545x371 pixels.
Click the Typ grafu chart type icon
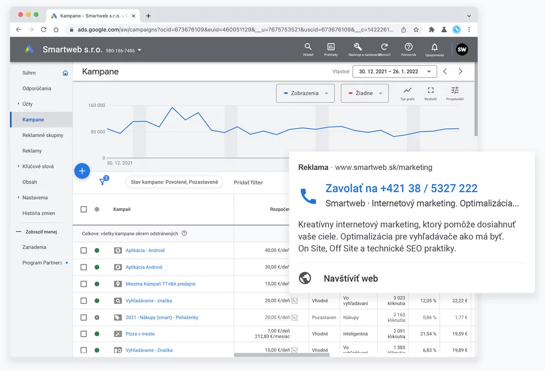point(407,90)
